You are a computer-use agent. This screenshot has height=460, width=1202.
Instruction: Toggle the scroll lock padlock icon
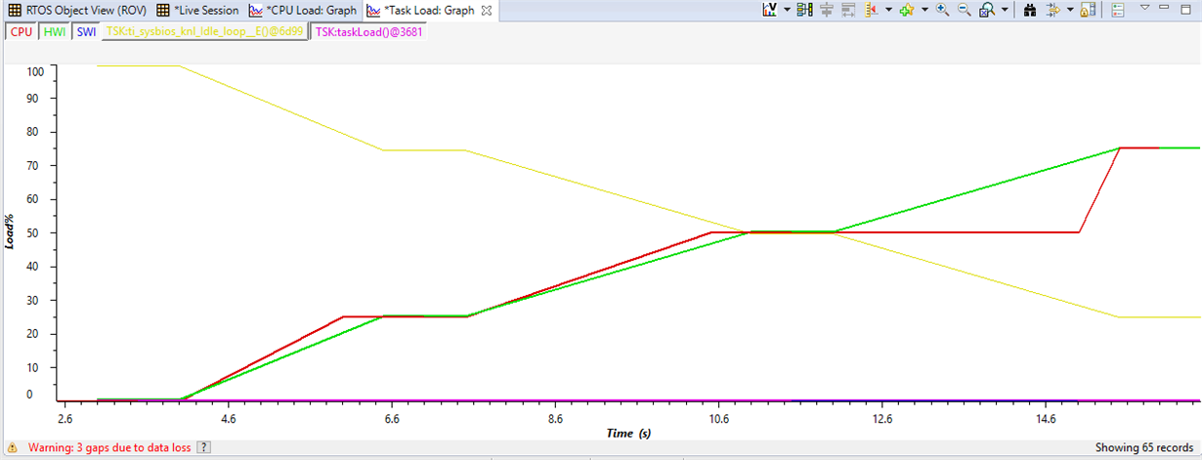tap(1087, 10)
